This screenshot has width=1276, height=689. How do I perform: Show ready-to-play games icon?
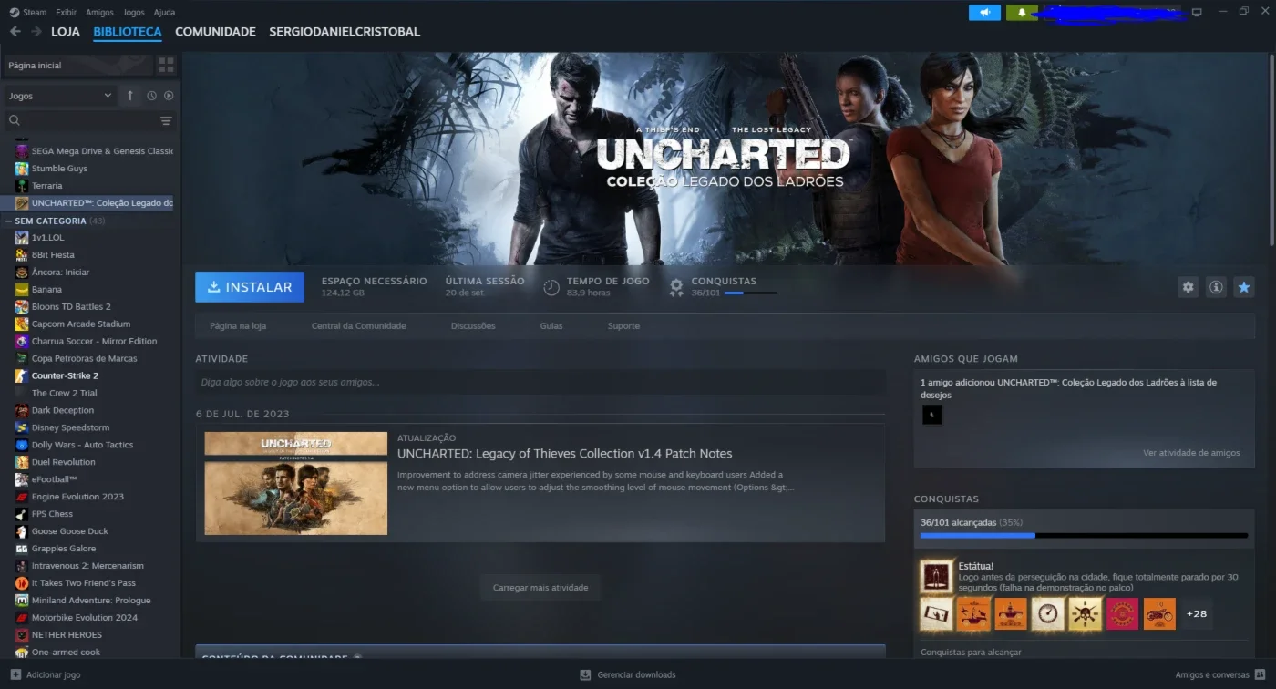click(x=169, y=96)
